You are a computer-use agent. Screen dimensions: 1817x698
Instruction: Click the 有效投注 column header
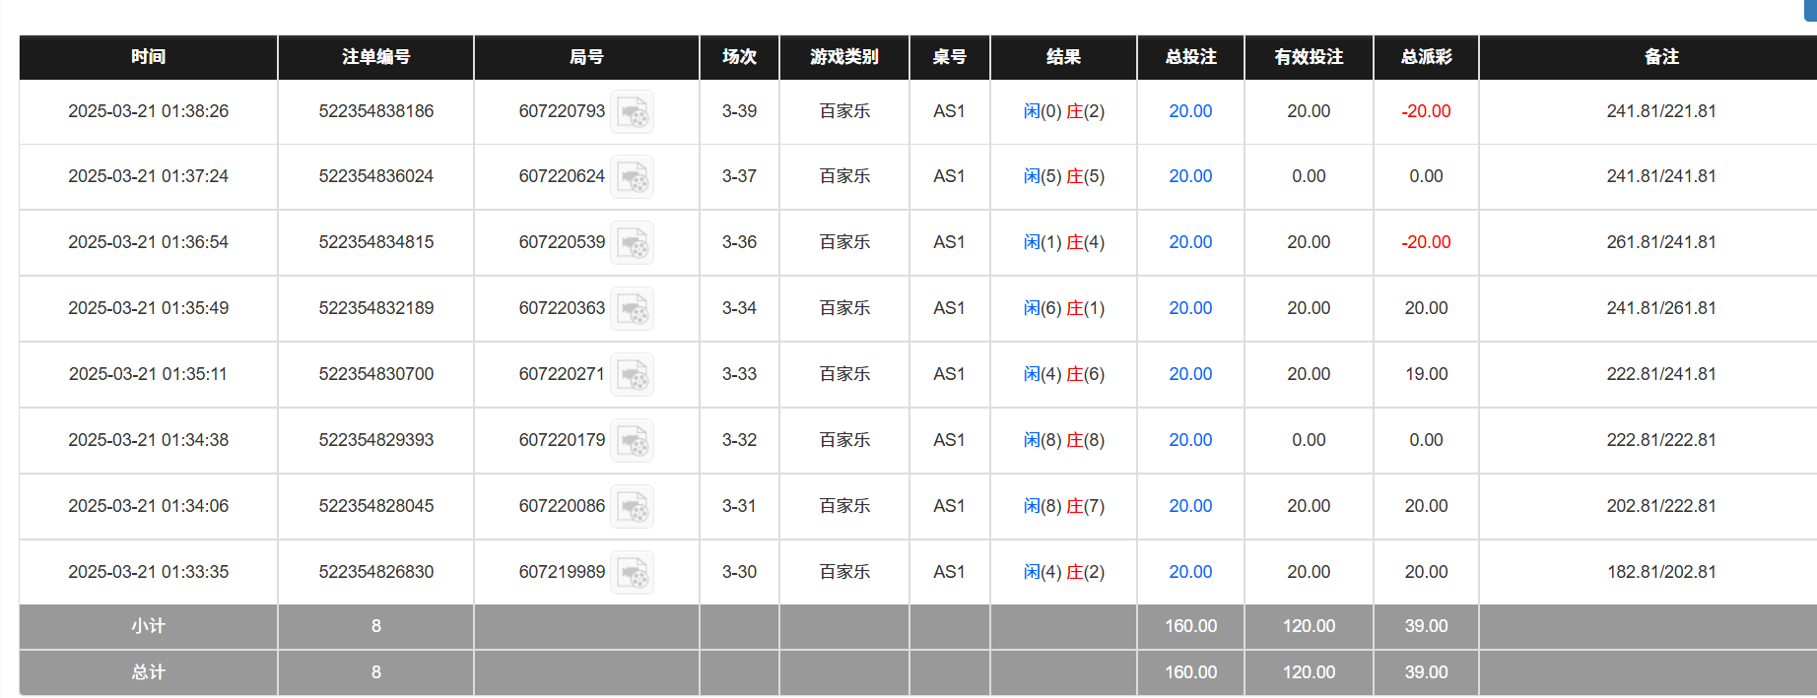tap(1309, 57)
